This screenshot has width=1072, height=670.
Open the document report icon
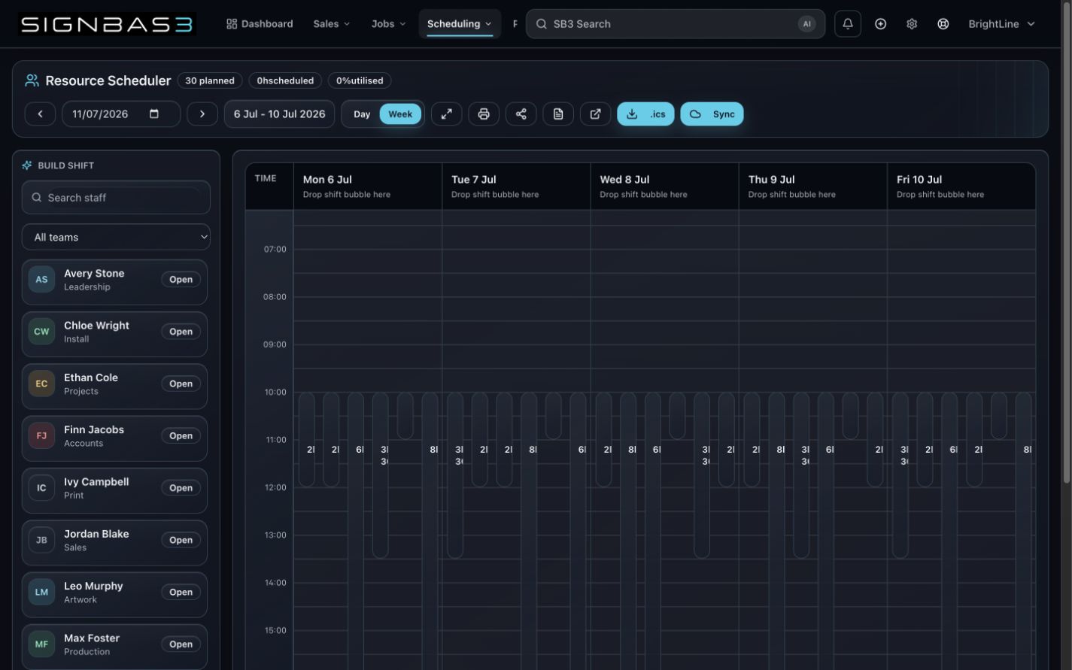point(558,114)
